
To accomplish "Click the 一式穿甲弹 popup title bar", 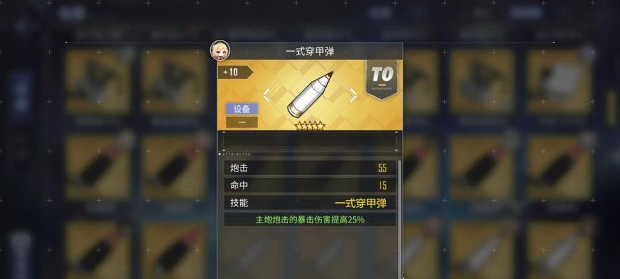I will click(x=310, y=52).
